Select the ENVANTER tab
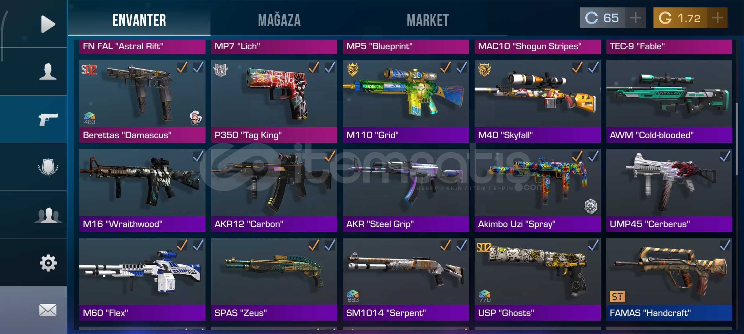Image resolution: width=744 pixels, height=334 pixels. coord(139,20)
